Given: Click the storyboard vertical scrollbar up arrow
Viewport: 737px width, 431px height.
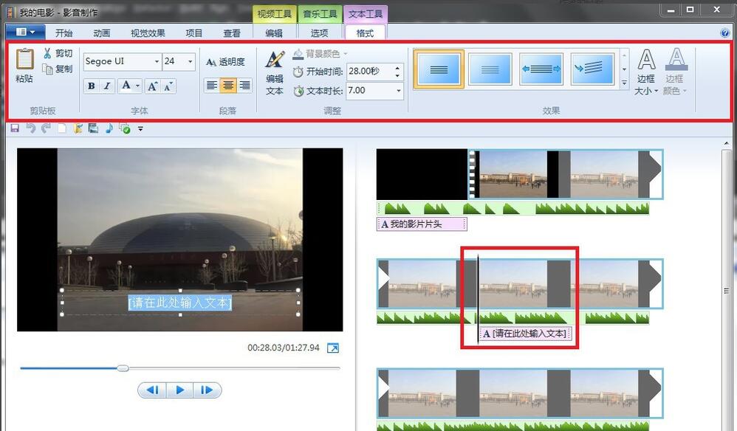Looking at the screenshot, I should click(727, 144).
